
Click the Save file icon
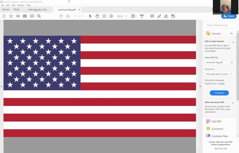[4, 16]
